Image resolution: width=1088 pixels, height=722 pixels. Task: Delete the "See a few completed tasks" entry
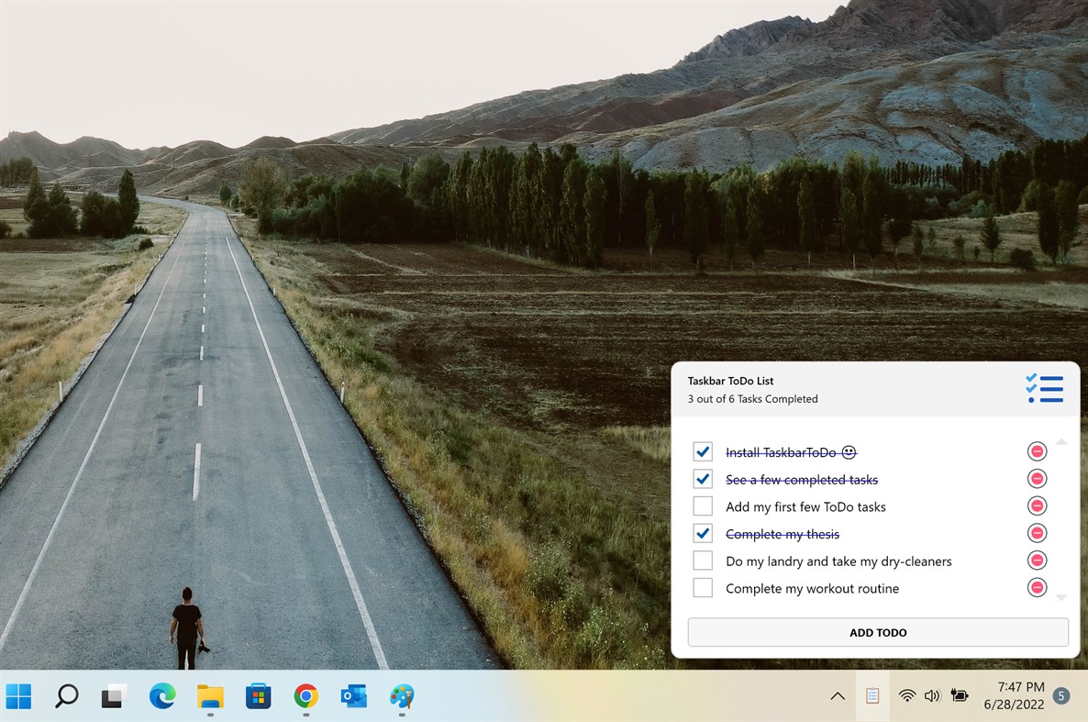point(1037,478)
